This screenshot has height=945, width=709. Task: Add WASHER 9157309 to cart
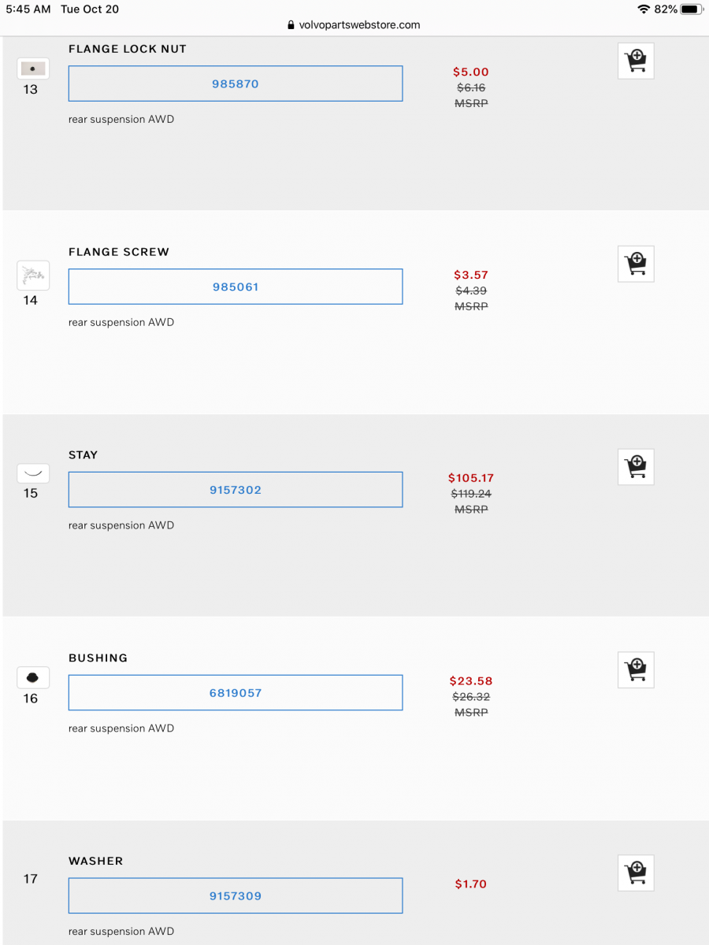(636, 873)
